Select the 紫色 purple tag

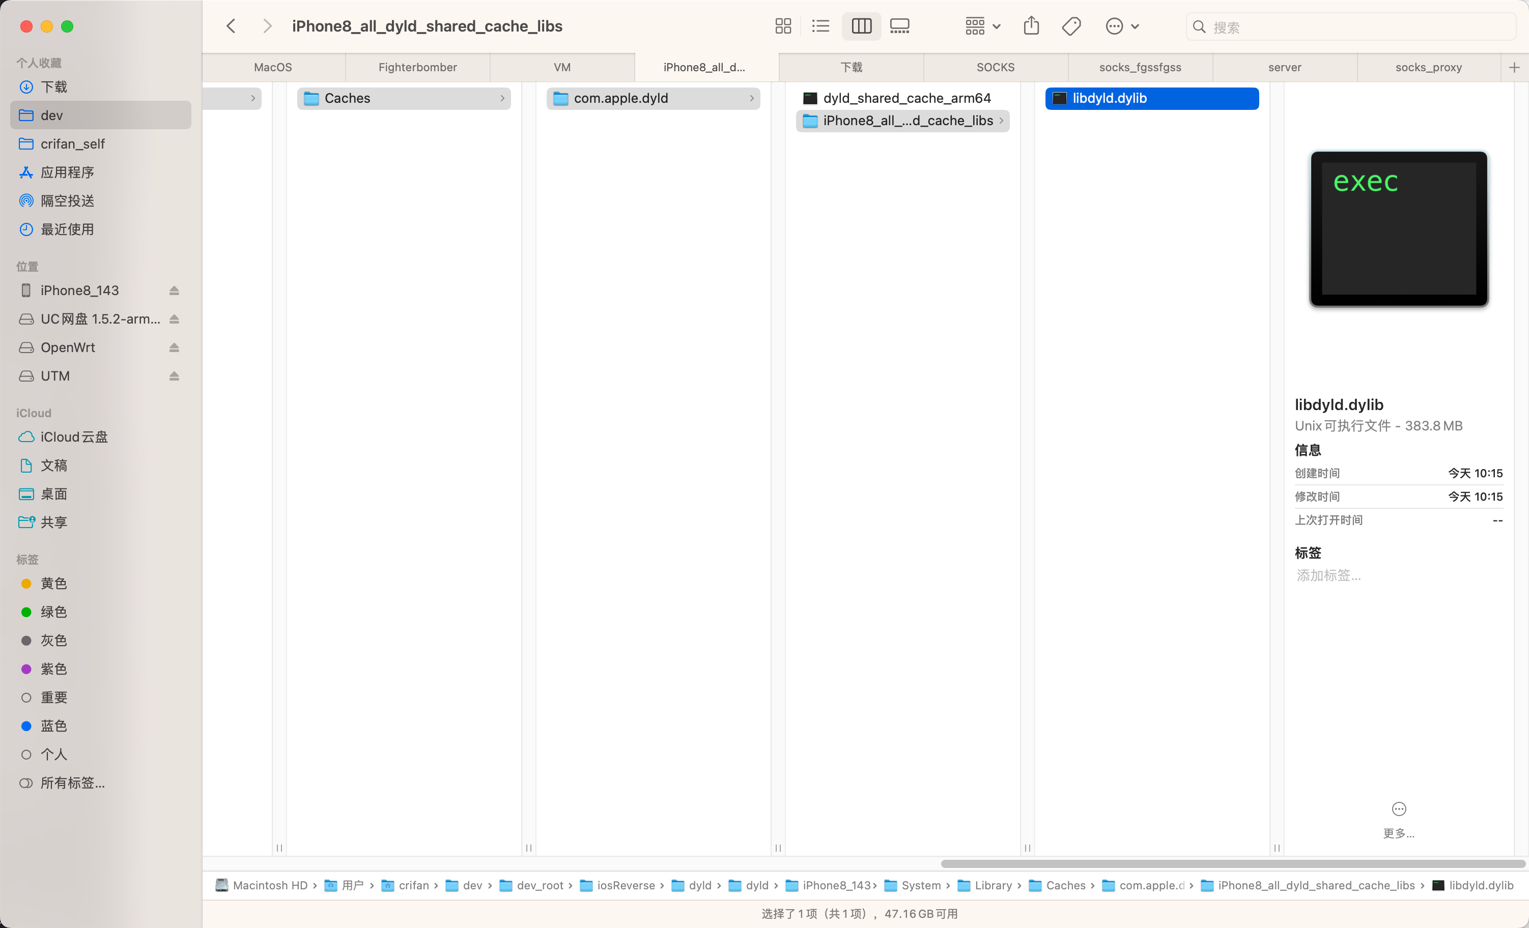(x=101, y=669)
